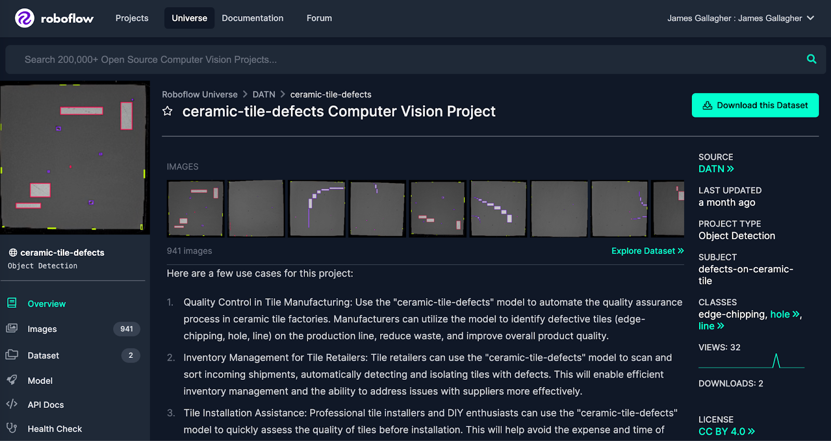Click the search magnifier icon
831x441 pixels.
(x=811, y=59)
